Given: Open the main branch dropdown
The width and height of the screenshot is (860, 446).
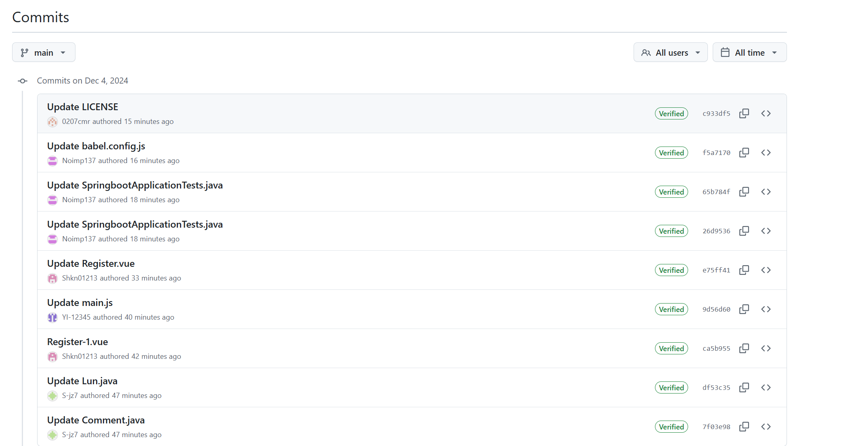Looking at the screenshot, I should (44, 52).
